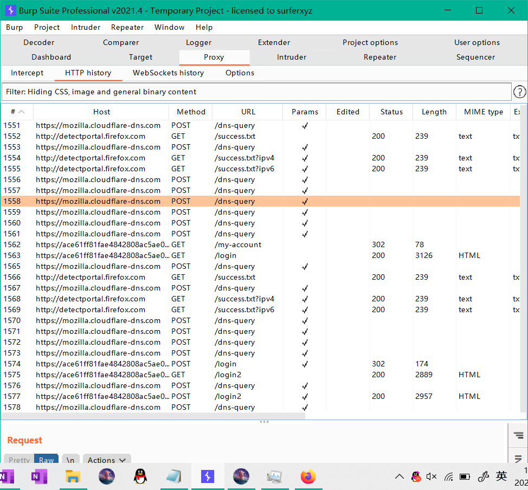Open the inspector panel lines icon beside Request
The width and height of the screenshot is (528, 490).
(x=519, y=435)
